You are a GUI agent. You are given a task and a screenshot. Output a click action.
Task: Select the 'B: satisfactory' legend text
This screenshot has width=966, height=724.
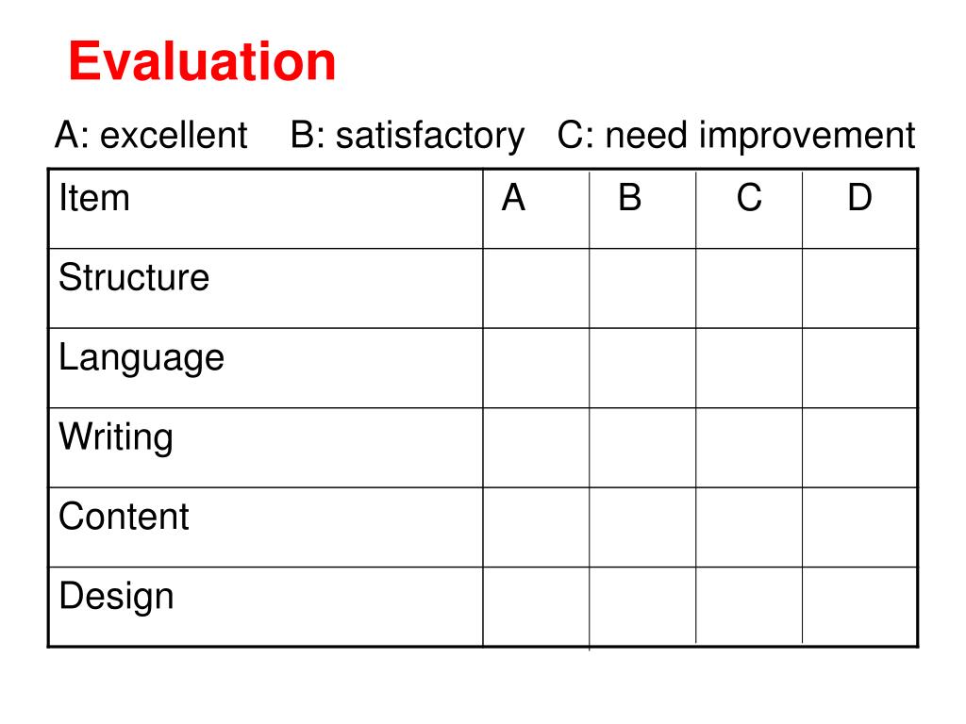408,136
